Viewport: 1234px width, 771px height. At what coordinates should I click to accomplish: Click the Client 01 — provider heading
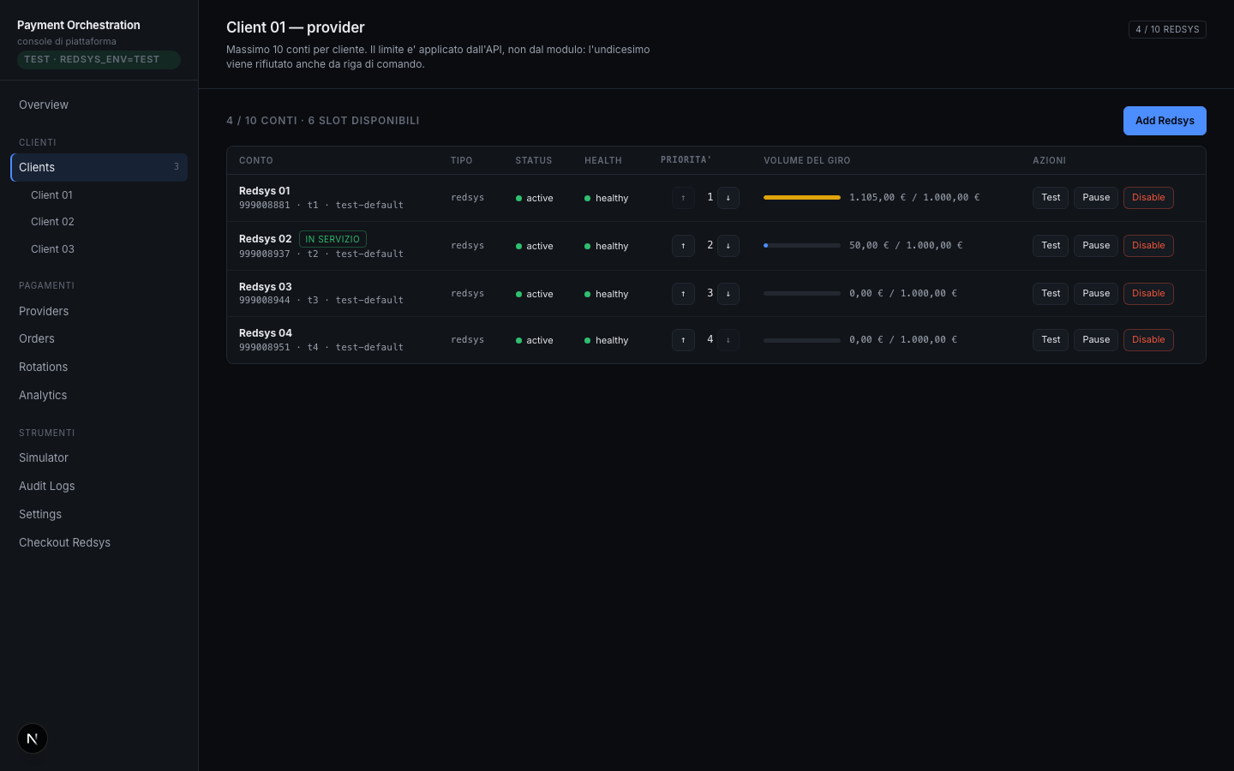296,27
